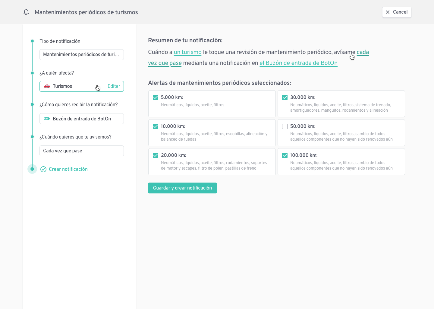Image resolution: width=434 pixels, height=309 pixels.
Task: Open 'el Buzón de entrada de BotOn' link
Action: click(x=298, y=63)
